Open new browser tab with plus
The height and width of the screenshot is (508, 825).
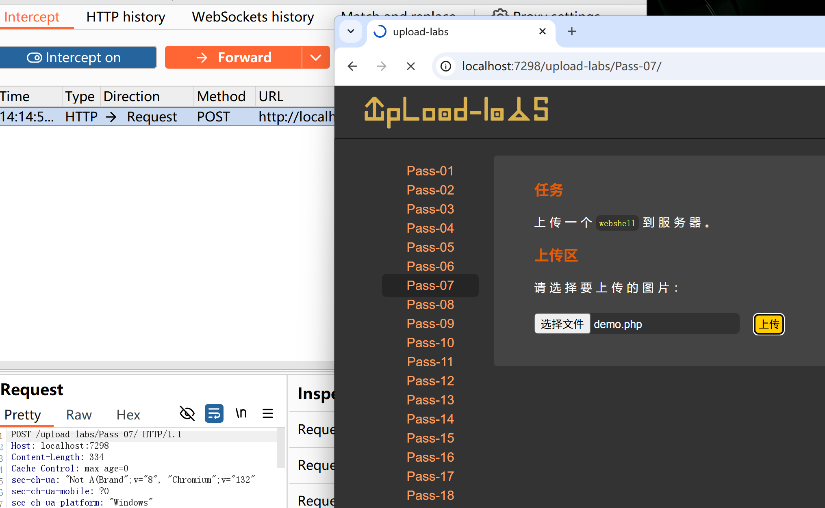(x=571, y=32)
